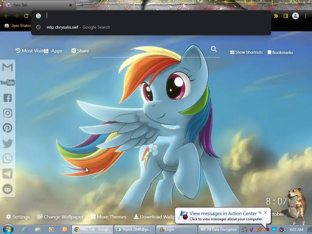Screen dimensions: 312x234
Task: Open the Chrome profile avatar
Action: [296, 16]
